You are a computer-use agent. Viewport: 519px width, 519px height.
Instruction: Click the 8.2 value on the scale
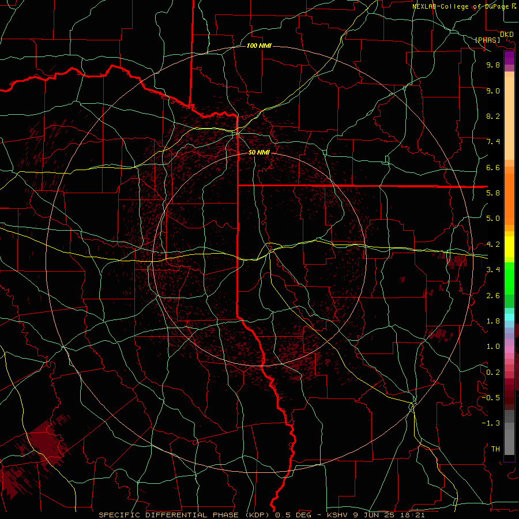493,116
